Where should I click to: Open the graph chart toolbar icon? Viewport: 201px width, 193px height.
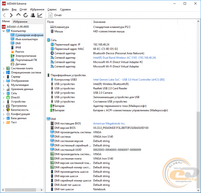(x=40, y=15)
